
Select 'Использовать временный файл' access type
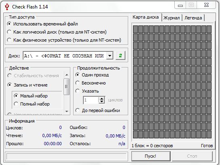point(42,24)
